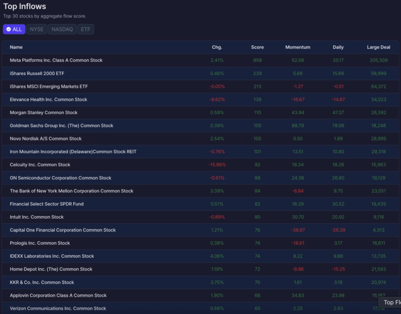This screenshot has width=401, height=314.
Task: Click Prologis momentum value -18.61
Action: click(298, 243)
